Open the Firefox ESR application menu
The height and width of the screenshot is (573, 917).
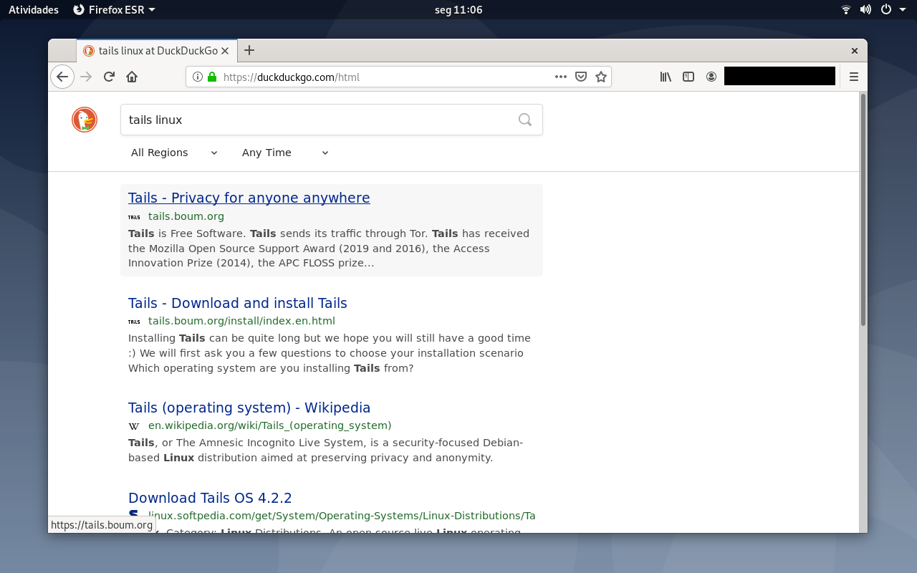pos(115,9)
